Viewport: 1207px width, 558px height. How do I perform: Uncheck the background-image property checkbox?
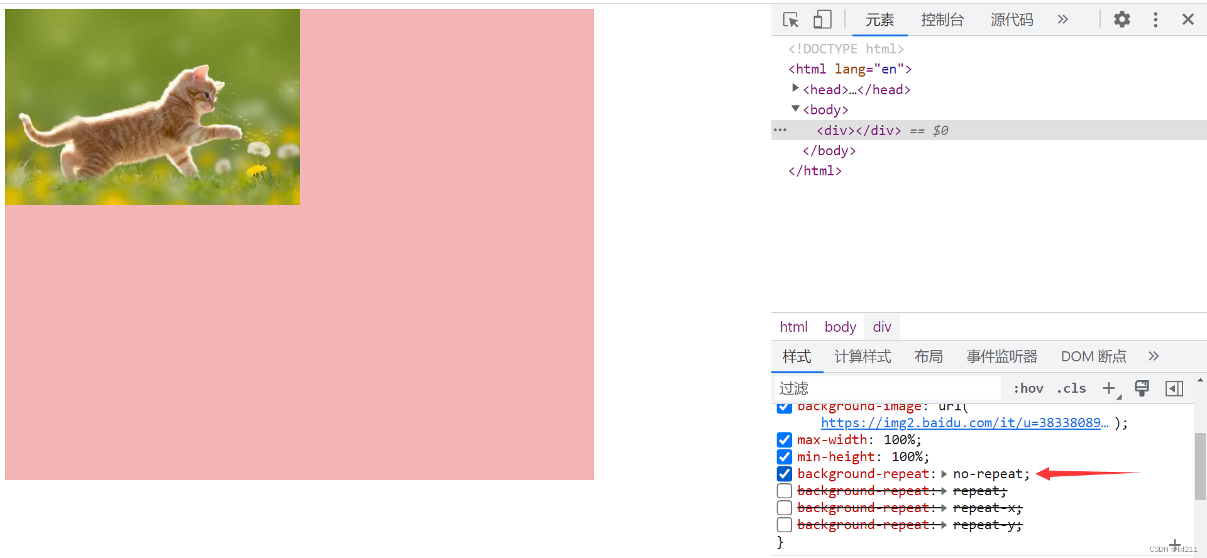coord(784,407)
